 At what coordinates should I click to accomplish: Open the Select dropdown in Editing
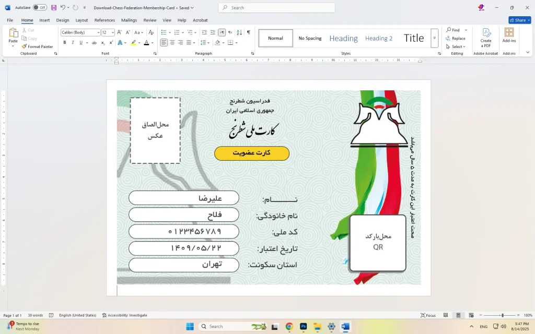[456, 46]
